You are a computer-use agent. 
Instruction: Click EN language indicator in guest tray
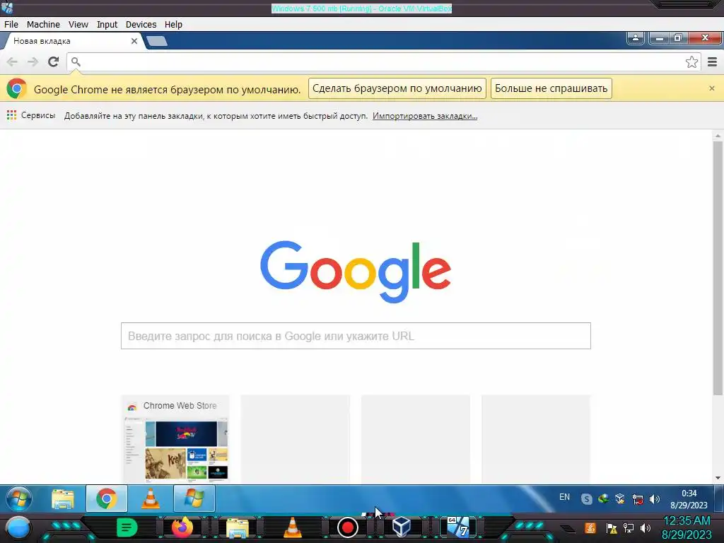(x=564, y=497)
